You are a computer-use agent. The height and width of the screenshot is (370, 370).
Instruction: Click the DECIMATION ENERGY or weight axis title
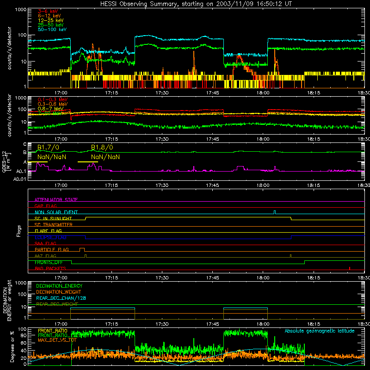[7, 300]
